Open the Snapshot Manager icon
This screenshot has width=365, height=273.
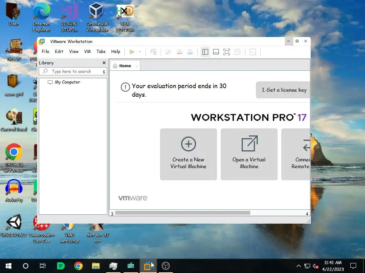pyautogui.click(x=190, y=52)
